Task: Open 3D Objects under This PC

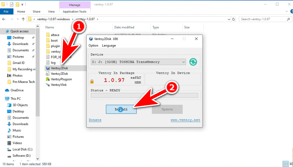Action: click(x=20, y=105)
